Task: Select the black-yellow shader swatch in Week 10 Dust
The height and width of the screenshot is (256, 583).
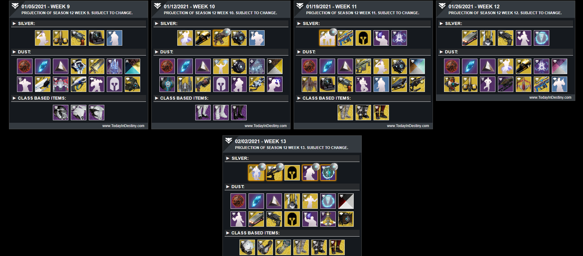Action: tap(275, 66)
